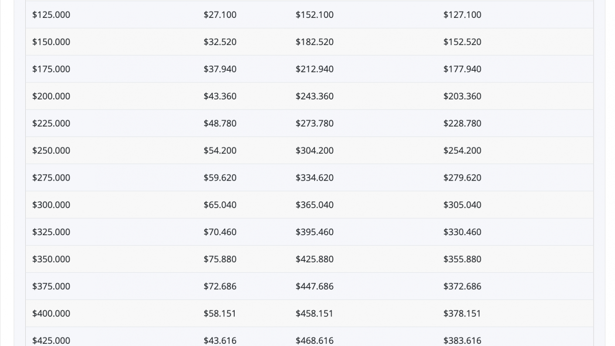
Task: Select the $72.686 value
Action: (220, 286)
